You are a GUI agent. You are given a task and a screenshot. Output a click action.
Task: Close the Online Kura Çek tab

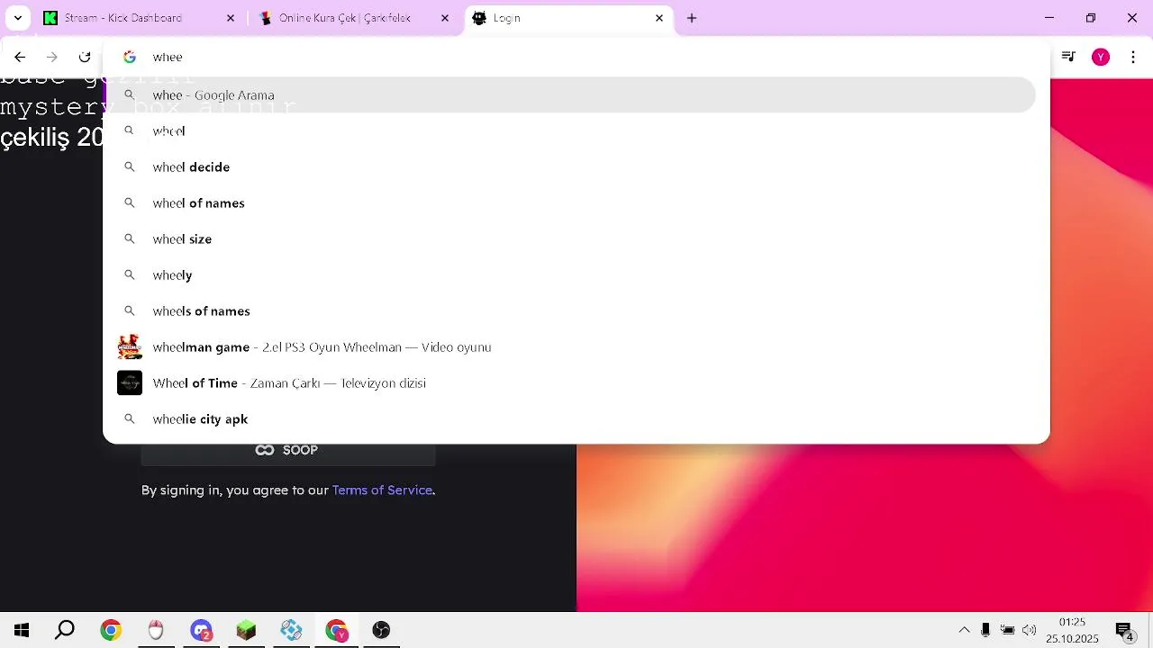coord(445,18)
